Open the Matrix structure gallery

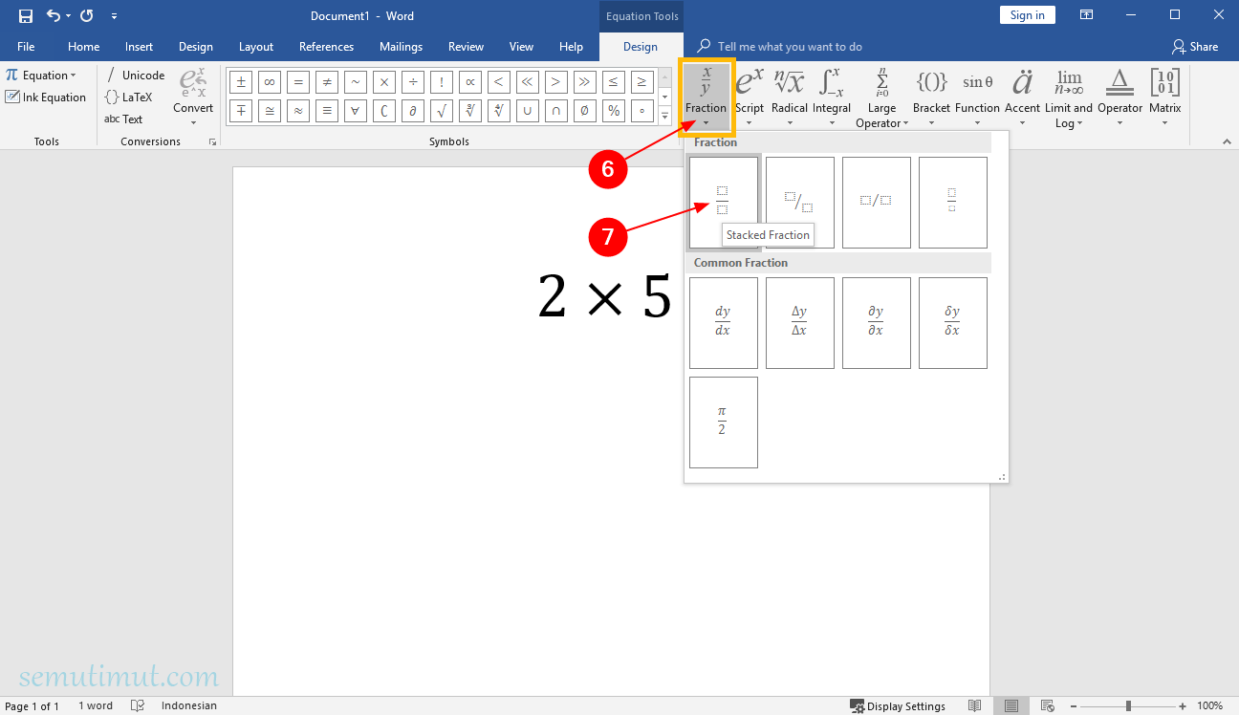tap(1164, 91)
